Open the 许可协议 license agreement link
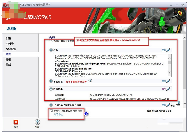Viewport: 188px width, 133px height. click(x=58, y=114)
